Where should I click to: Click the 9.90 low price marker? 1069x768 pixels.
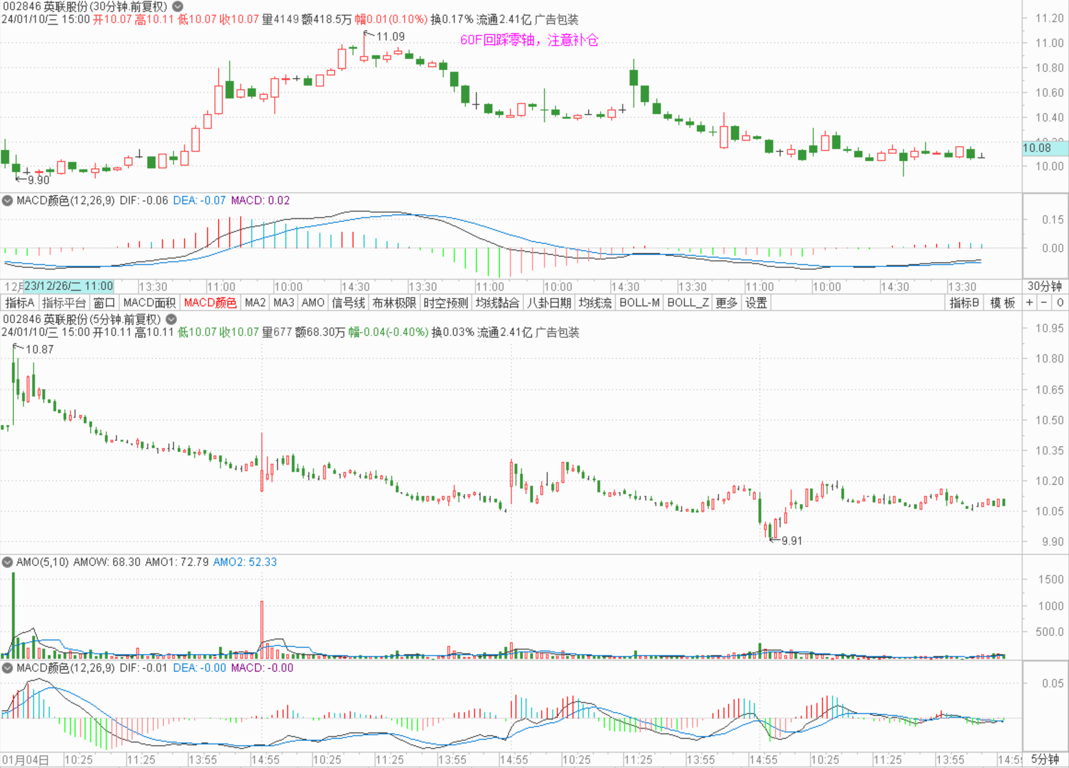[38, 180]
